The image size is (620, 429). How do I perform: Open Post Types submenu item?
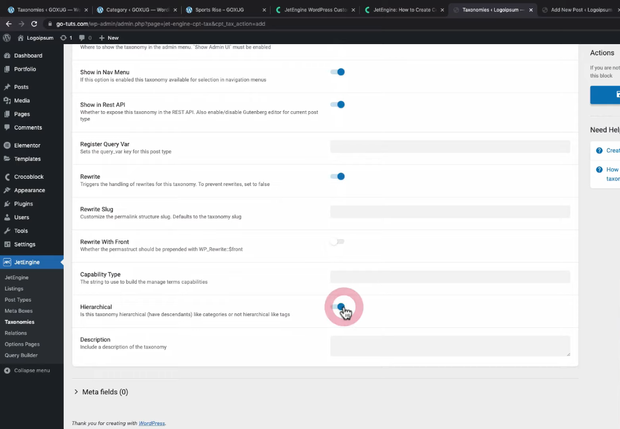(18, 300)
